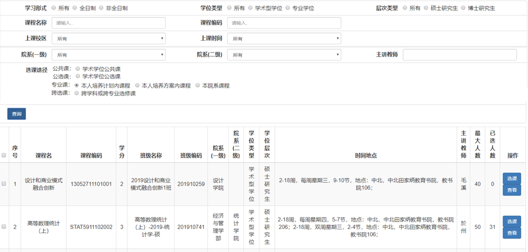
Task: Toggle the select-all header checkbox
Action: tap(4, 155)
